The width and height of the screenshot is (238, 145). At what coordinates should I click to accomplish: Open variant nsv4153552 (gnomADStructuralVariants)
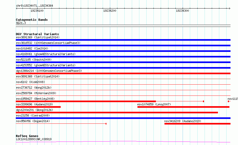[46, 65]
